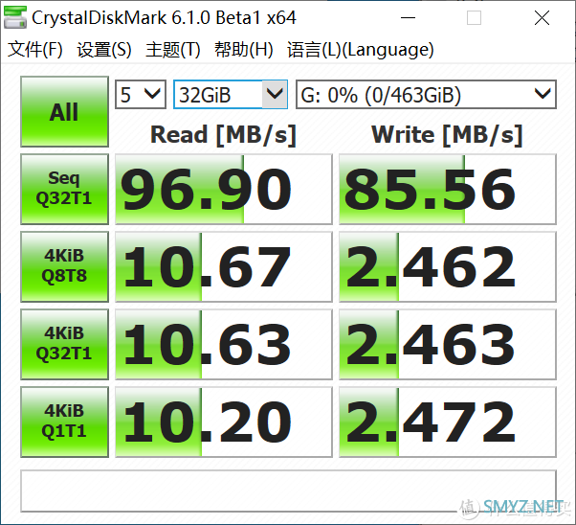Close the CrystalDiskMark window
The width and height of the screenshot is (576, 525).
(542, 17)
